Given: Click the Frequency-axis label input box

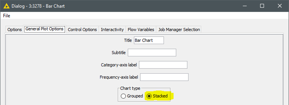Looking at the screenshot, I should (x=164, y=77).
